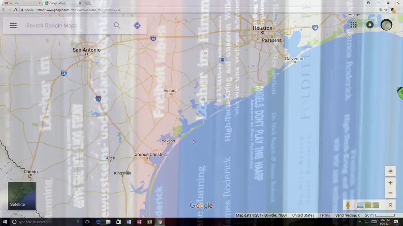Reload the page in Chrome
The height and width of the screenshot is (226, 403).
tap(15, 10)
